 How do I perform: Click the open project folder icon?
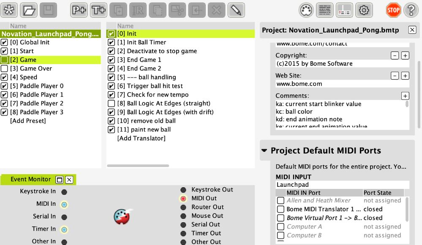pyautogui.click(x=29, y=10)
